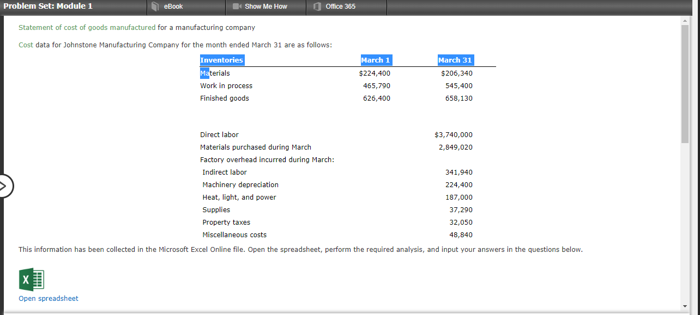Click the video camera icon beside Show Me How
The image size is (700, 315).
[x=236, y=7]
